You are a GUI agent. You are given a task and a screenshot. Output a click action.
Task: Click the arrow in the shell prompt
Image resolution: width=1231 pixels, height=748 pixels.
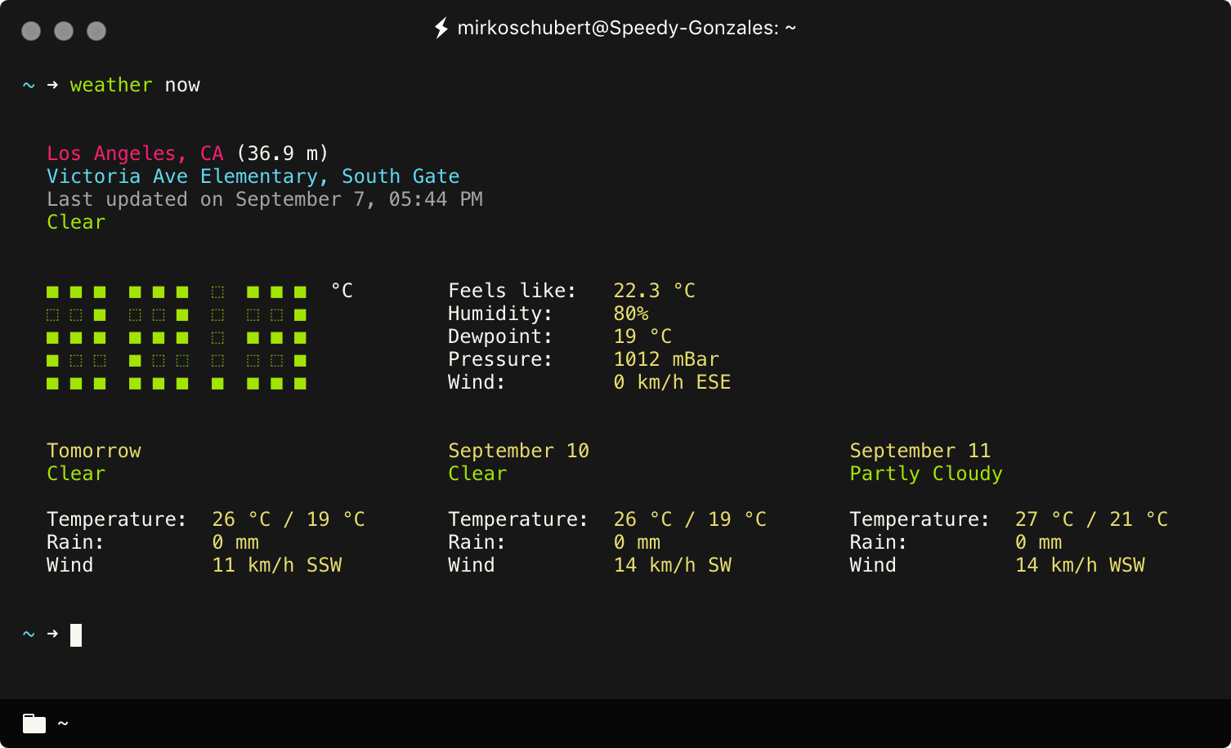click(x=51, y=85)
